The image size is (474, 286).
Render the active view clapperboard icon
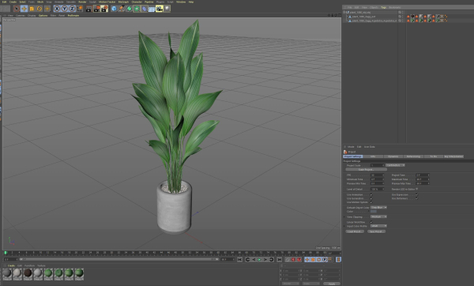click(88, 9)
